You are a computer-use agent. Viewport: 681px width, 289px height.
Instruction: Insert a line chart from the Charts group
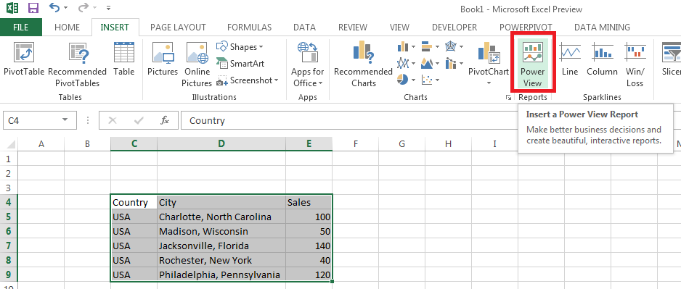coord(404,63)
